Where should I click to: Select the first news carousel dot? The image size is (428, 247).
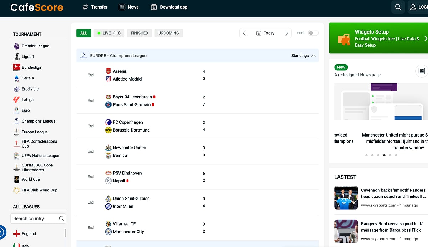click(366, 155)
